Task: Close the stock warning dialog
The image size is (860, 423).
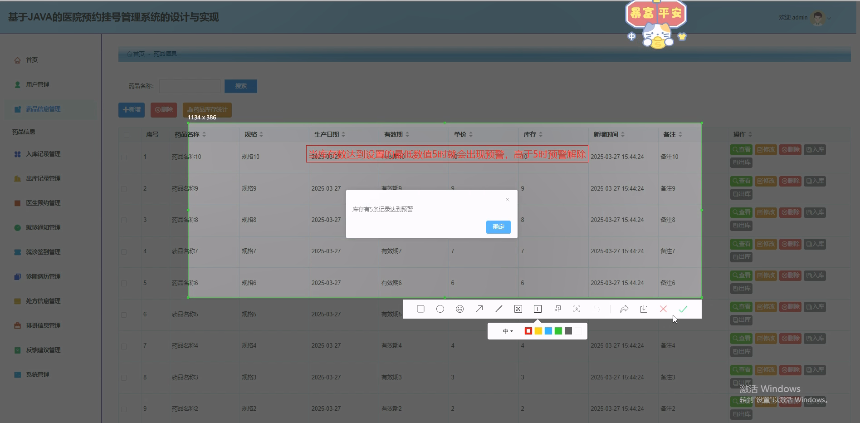Action: click(x=508, y=200)
